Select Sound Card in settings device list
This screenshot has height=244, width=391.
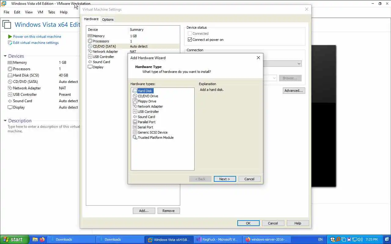107,62
